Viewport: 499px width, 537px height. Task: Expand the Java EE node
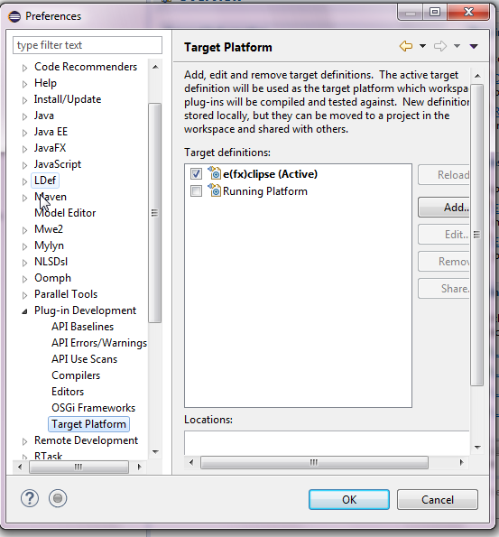pyautogui.click(x=24, y=133)
